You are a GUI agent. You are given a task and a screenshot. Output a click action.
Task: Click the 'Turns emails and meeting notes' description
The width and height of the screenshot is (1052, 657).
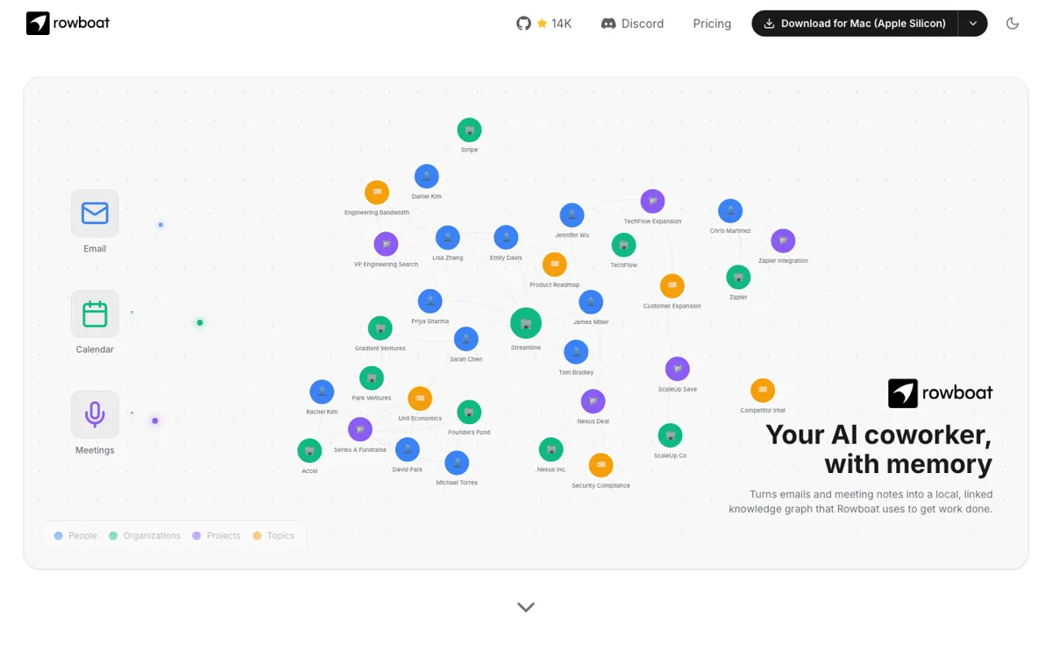861,502
